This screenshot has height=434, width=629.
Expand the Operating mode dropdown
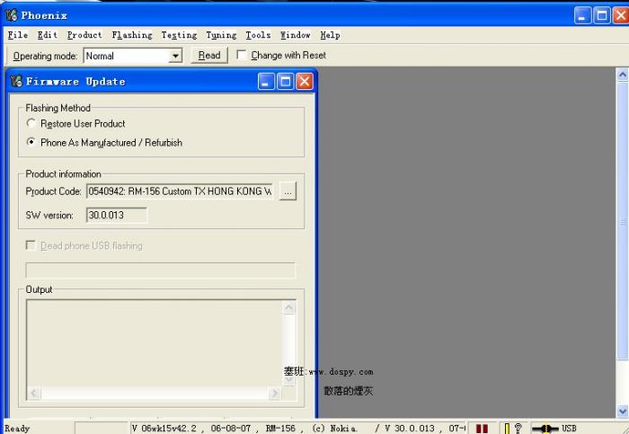click(x=175, y=56)
